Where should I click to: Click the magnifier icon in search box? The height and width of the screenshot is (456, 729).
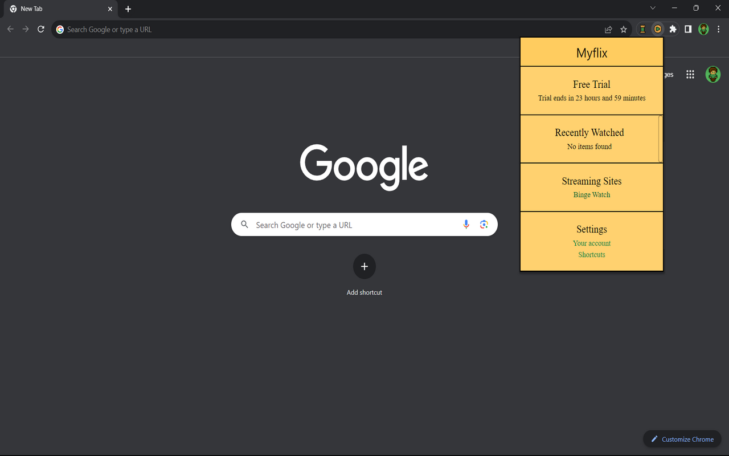(x=244, y=225)
